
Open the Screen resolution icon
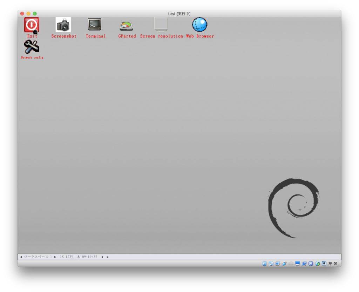[x=161, y=25]
